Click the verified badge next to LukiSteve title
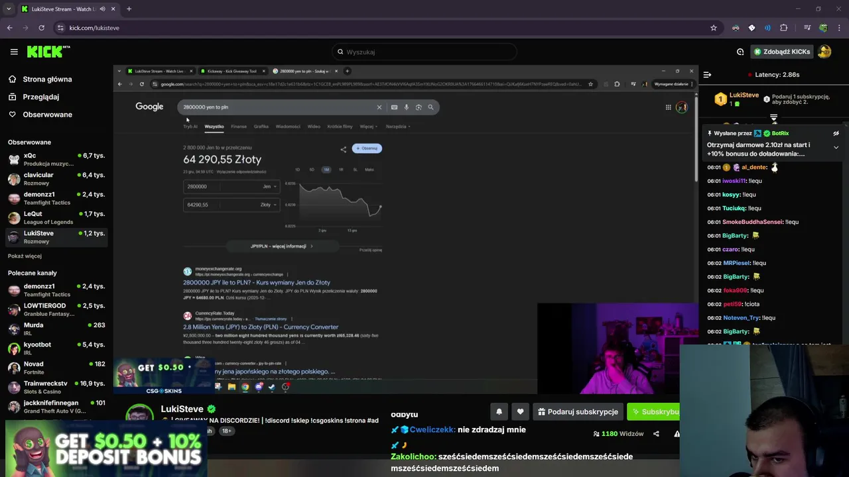This screenshot has width=849, height=477. [x=211, y=409]
